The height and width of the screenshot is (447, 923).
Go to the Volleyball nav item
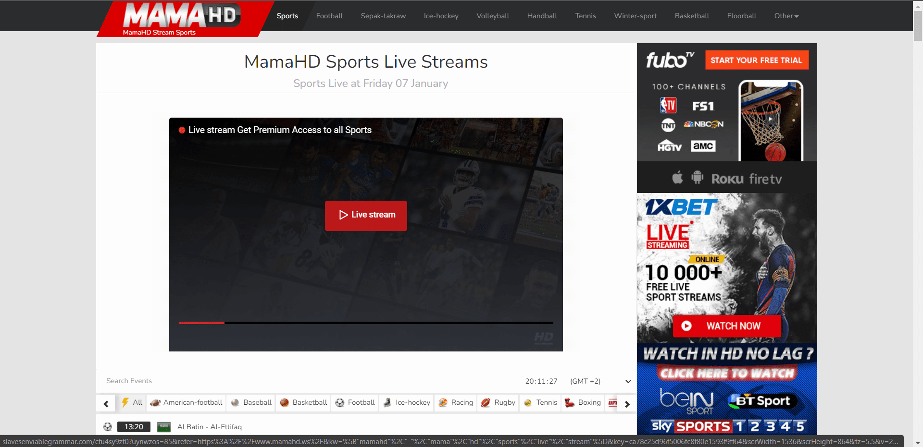[x=492, y=16]
